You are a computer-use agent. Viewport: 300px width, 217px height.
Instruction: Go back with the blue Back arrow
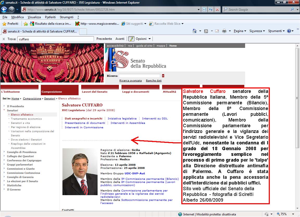4,9
